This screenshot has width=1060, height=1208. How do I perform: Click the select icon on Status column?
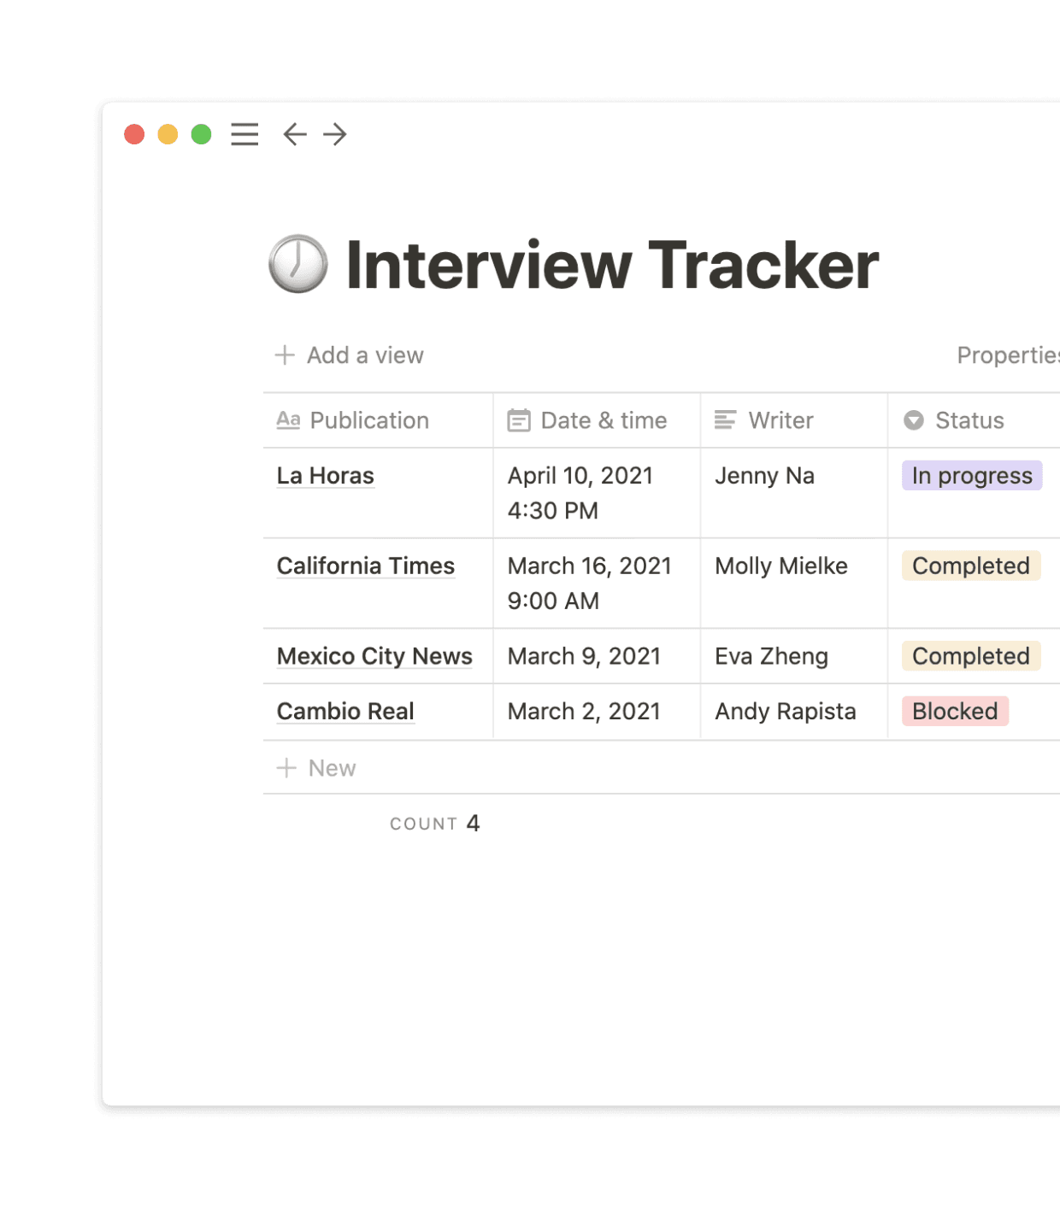[914, 420]
